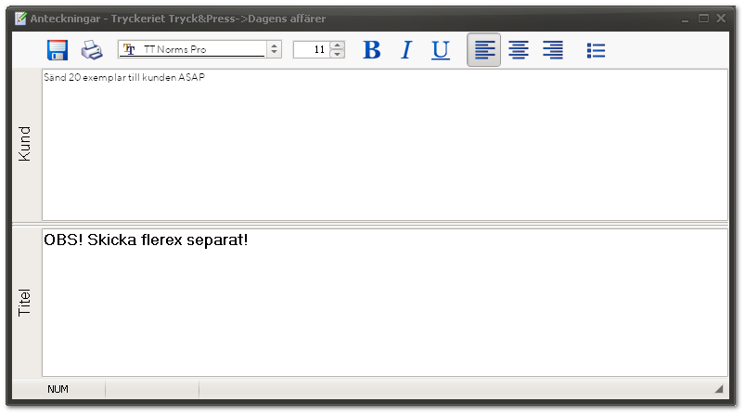Click the Anteckningar app icon in title bar

pyautogui.click(x=20, y=19)
